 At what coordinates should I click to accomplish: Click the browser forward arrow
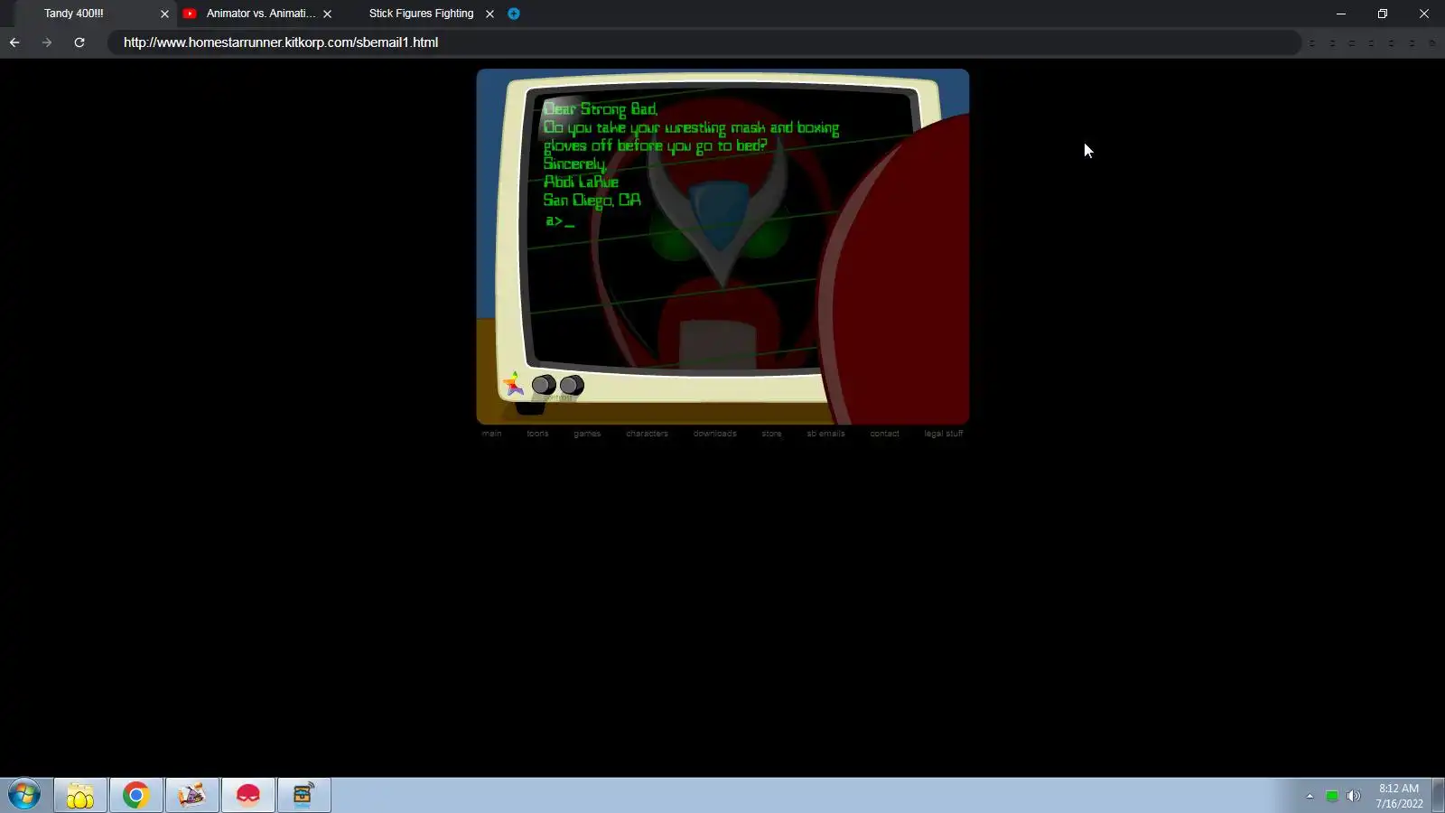tap(47, 42)
